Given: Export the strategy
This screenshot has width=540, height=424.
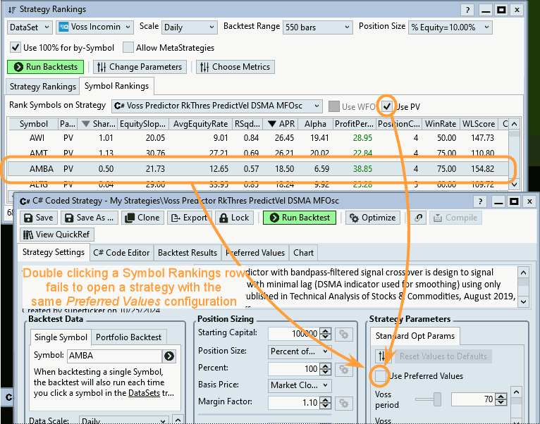Looking at the screenshot, I should 188,218.
